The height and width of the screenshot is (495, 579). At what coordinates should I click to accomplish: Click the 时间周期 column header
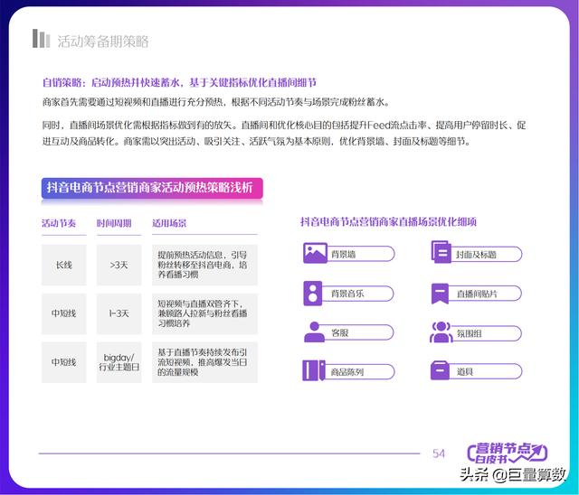click(x=114, y=223)
